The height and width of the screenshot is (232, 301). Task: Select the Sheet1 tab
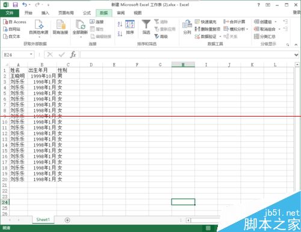click(43, 220)
